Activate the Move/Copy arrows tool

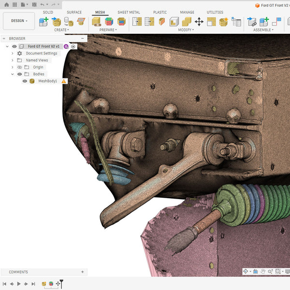[x=199, y=22]
